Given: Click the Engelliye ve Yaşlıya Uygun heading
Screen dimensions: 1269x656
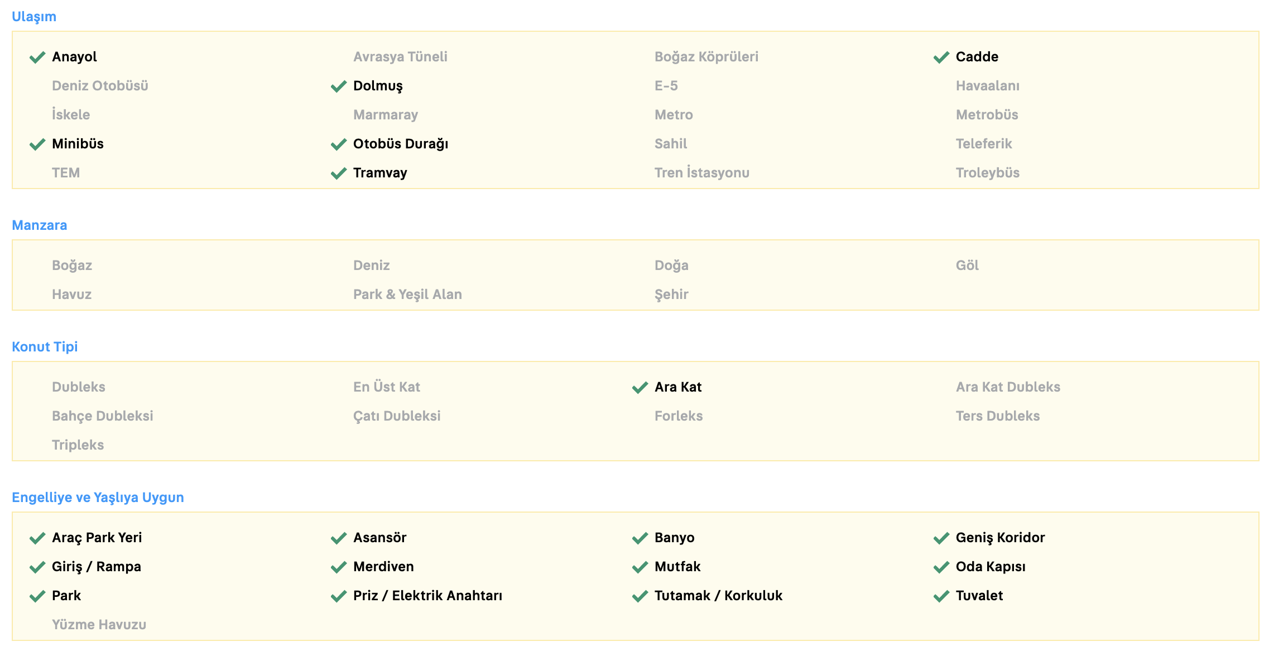Looking at the screenshot, I should 98,498.
